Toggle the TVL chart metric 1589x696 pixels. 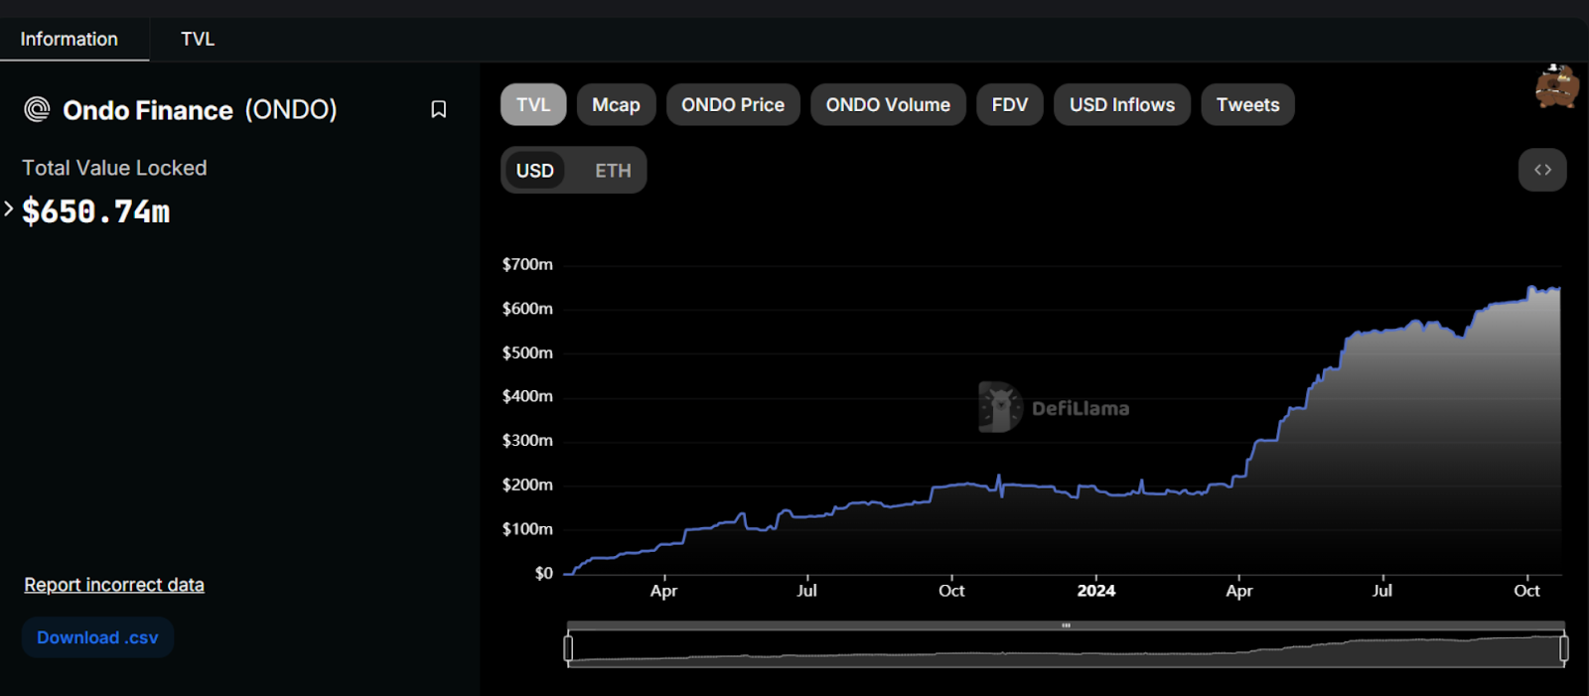(533, 104)
